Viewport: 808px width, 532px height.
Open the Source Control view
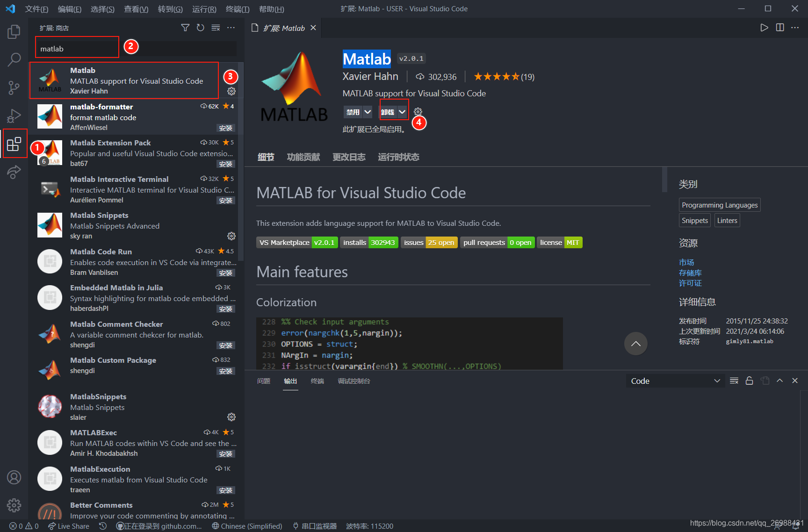[x=14, y=87]
